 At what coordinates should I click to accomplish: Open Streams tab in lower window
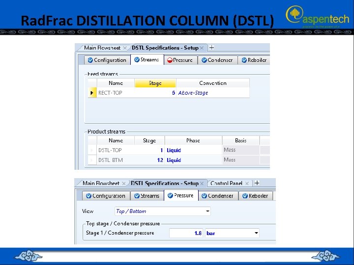click(147, 196)
